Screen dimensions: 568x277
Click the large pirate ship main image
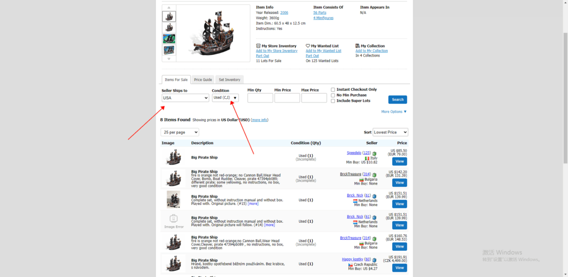point(213,34)
